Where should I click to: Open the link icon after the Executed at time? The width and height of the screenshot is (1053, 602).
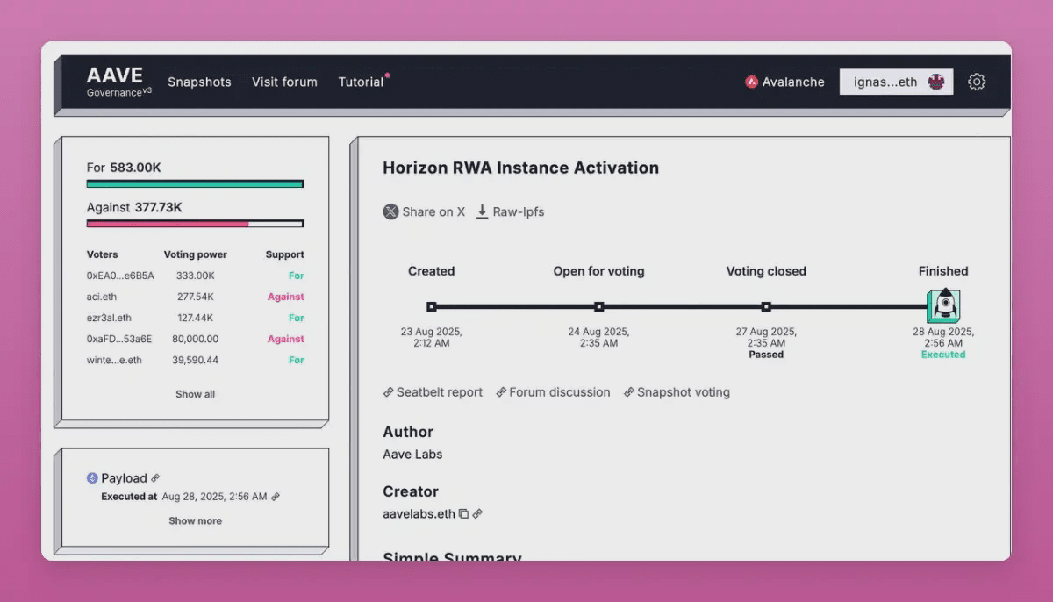[276, 497]
